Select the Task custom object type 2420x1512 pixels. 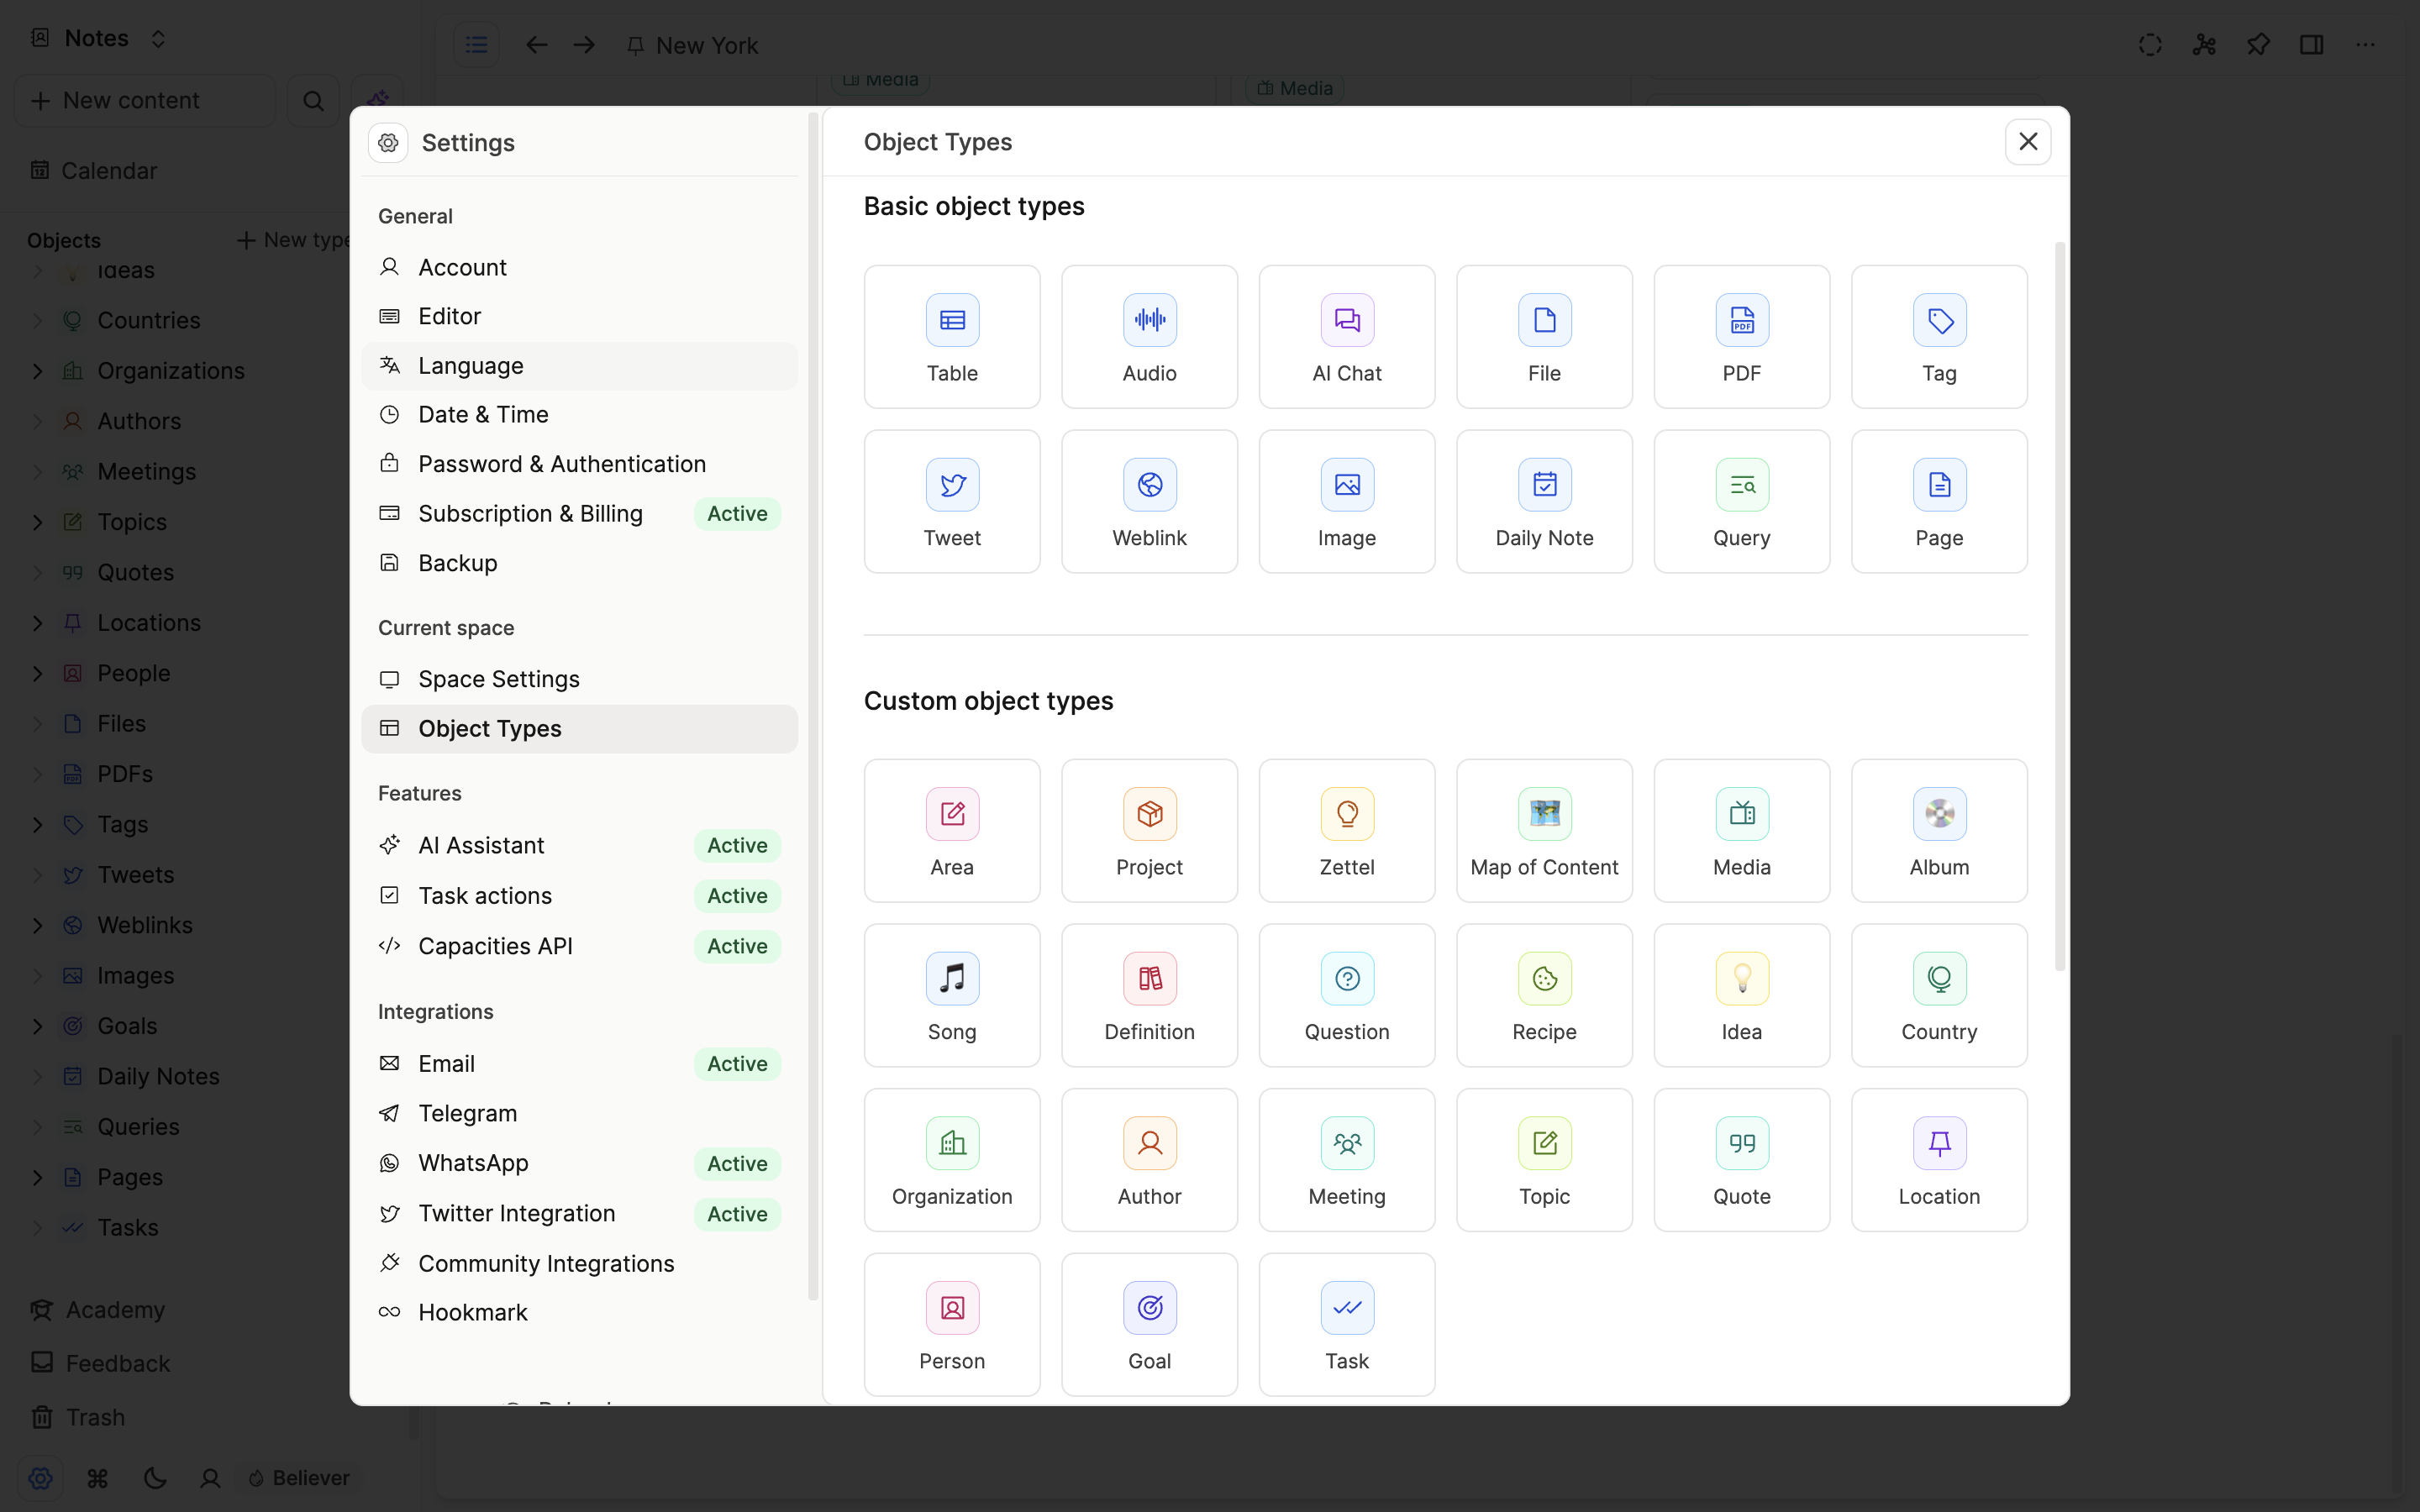[x=1347, y=1324]
